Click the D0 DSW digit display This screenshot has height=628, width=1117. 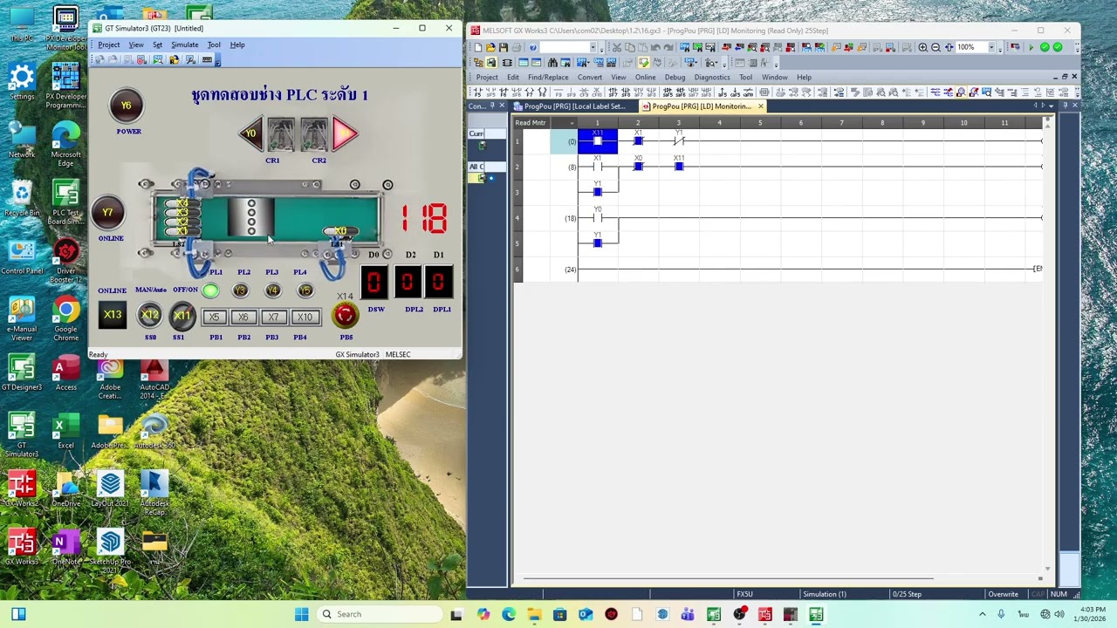tap(373, 282)
